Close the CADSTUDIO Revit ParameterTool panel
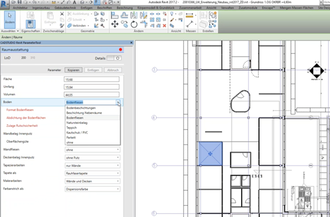The width and height of the screenshot is (330, 217). tap(131, 43)
